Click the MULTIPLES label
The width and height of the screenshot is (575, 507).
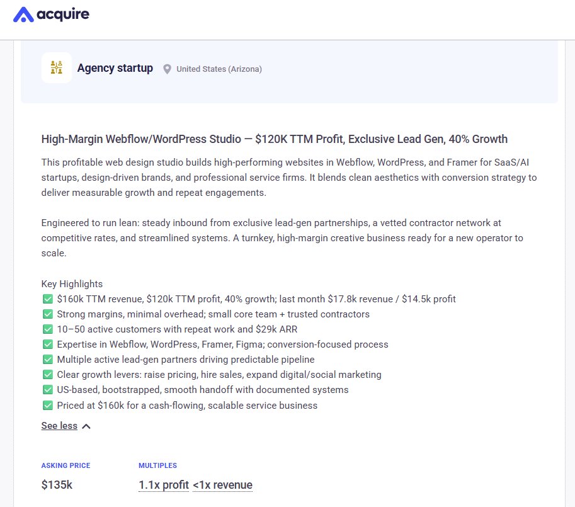click(x=157, y=465)
